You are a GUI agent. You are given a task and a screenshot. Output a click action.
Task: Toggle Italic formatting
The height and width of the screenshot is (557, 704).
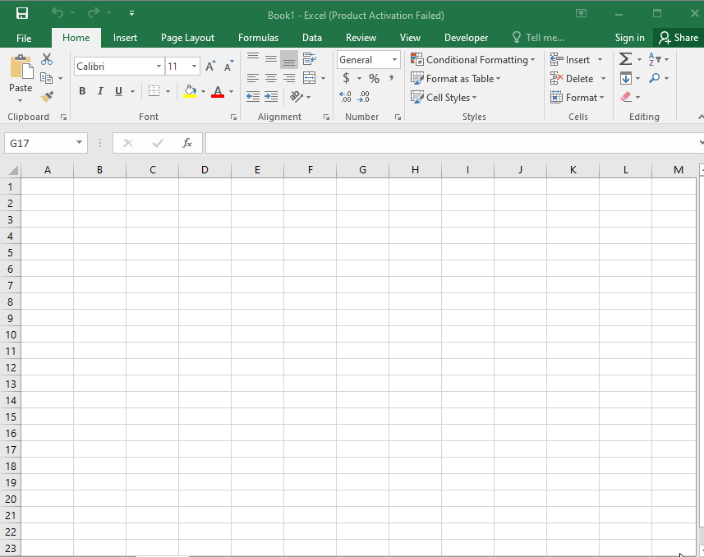tap(100, 91)
